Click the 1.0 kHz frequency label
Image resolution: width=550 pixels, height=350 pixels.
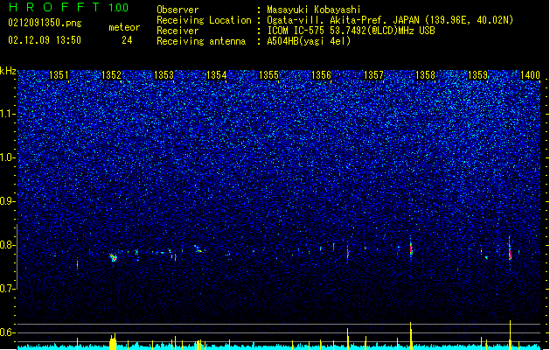(8, 157)
